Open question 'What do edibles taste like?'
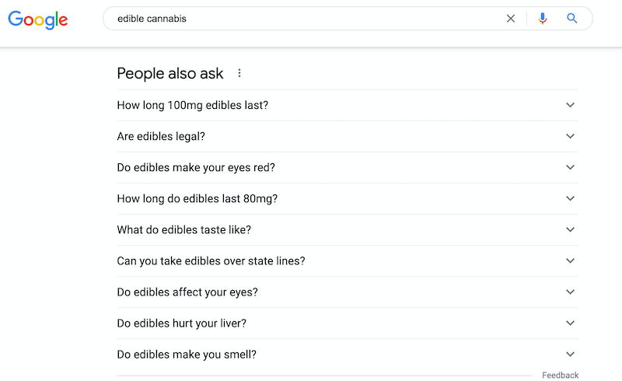622x381 pixels. pos(184,230)
